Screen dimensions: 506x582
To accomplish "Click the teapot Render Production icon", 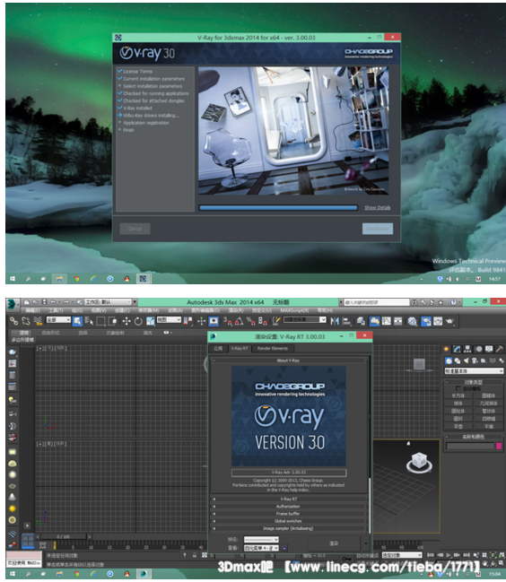I will [450, 321].
